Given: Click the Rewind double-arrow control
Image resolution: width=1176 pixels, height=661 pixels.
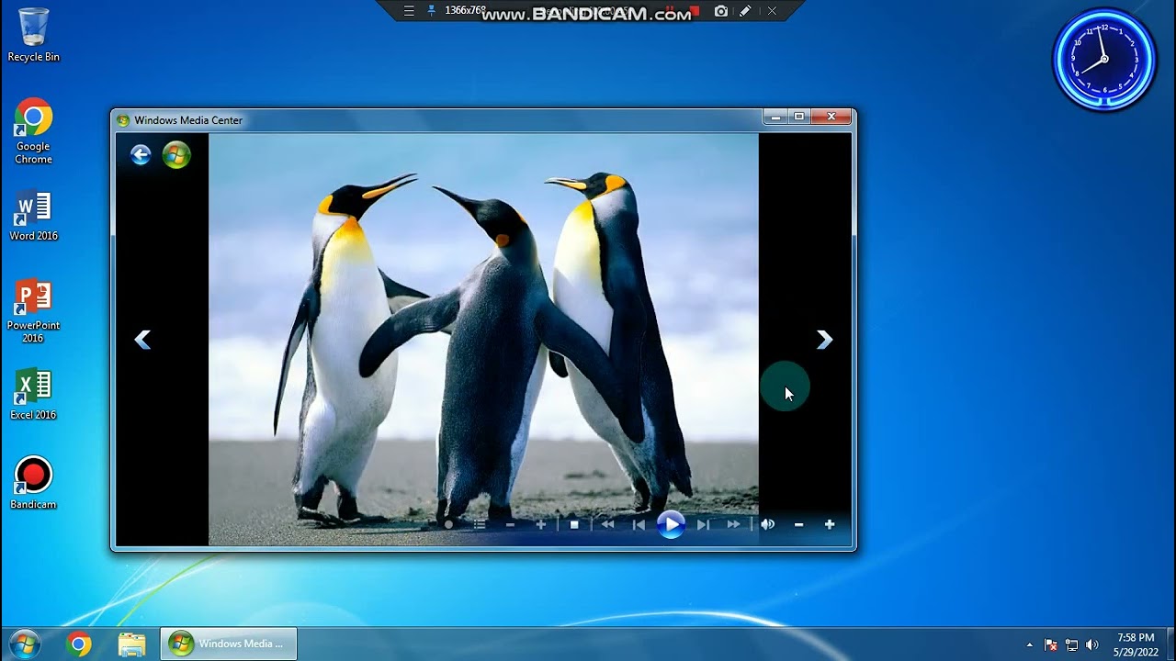Looking at the screenshot, I should pyautogui.click(x=607, y=525).
